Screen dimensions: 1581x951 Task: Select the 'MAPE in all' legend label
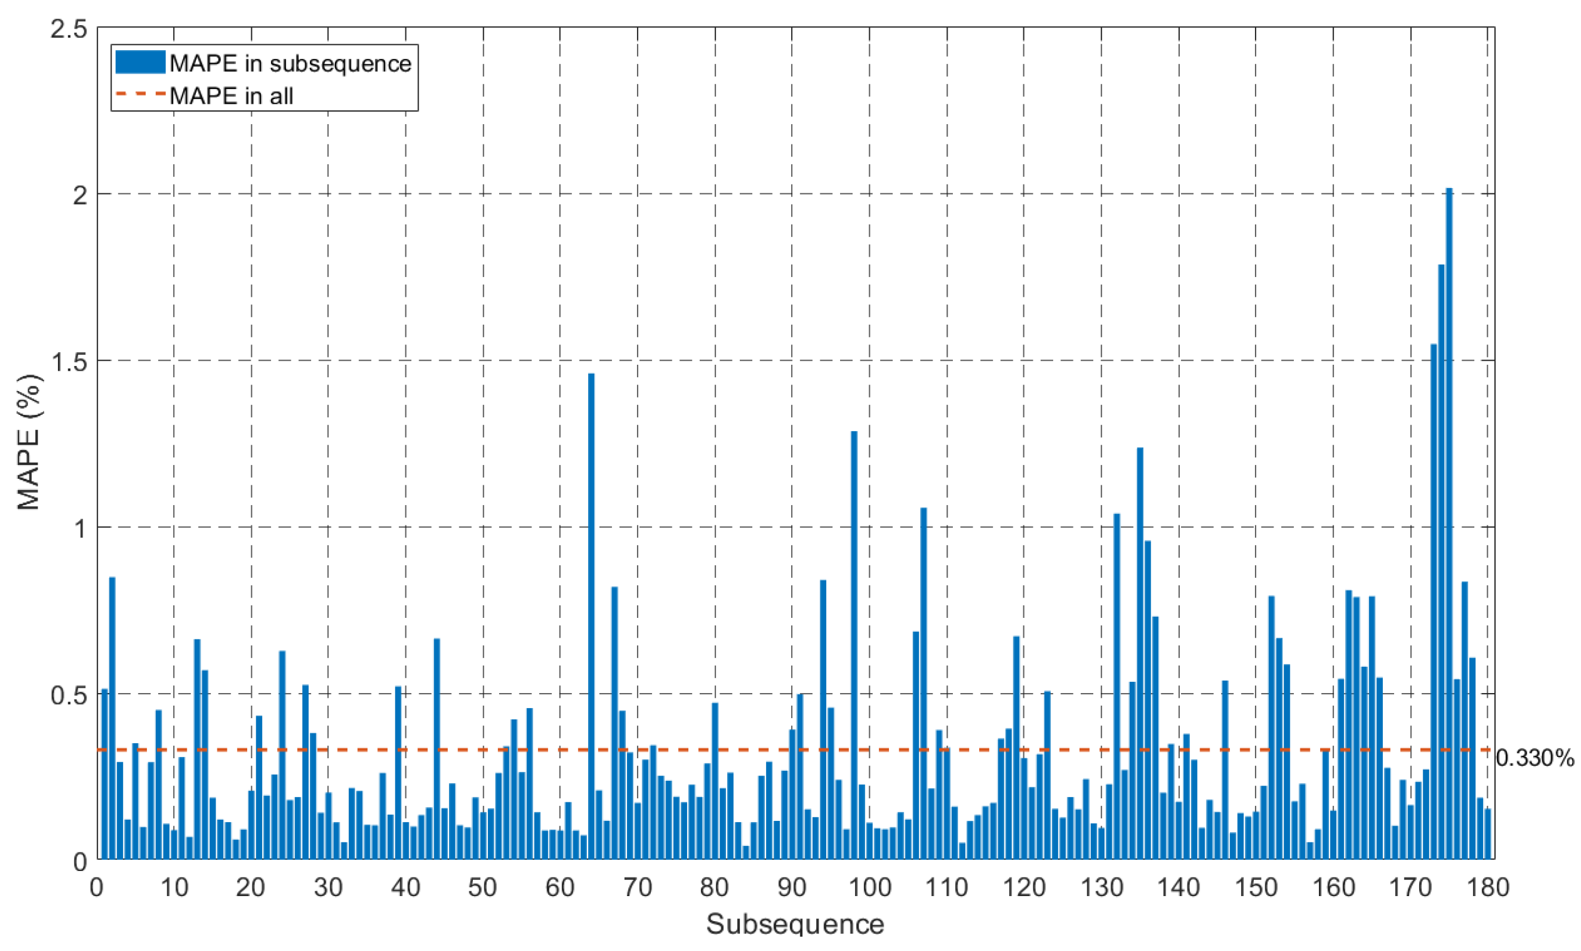[231, 96]
